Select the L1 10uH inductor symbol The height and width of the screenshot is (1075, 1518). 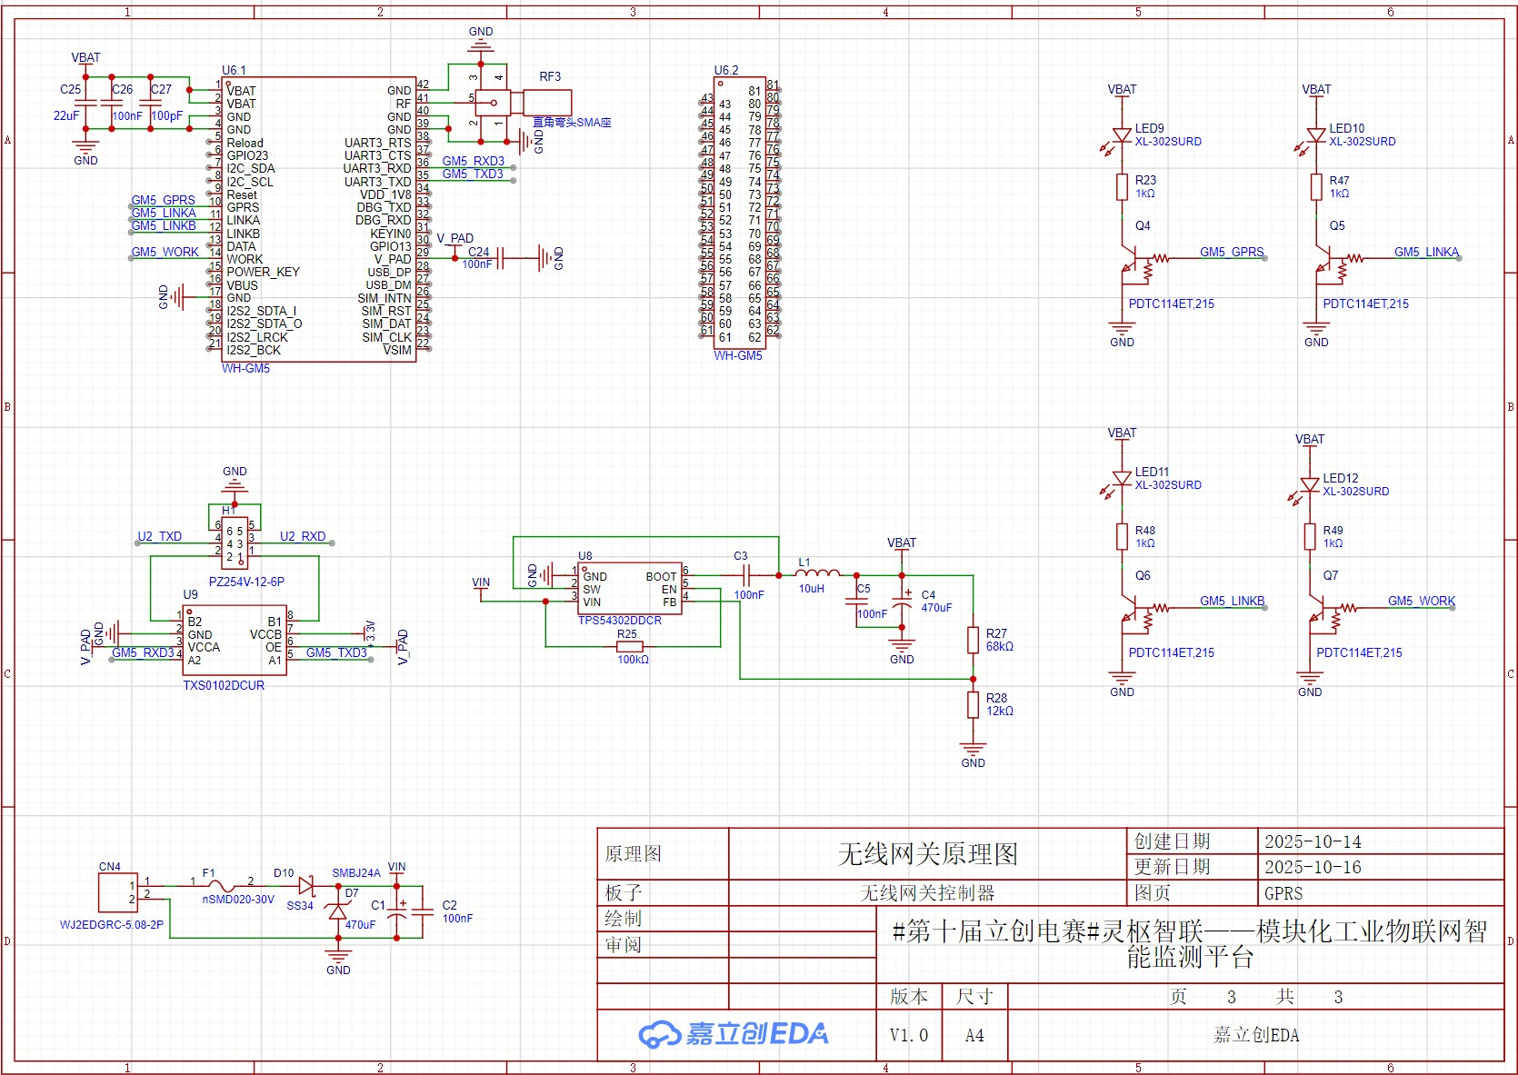pyautogui.click(x=817, y=573)
